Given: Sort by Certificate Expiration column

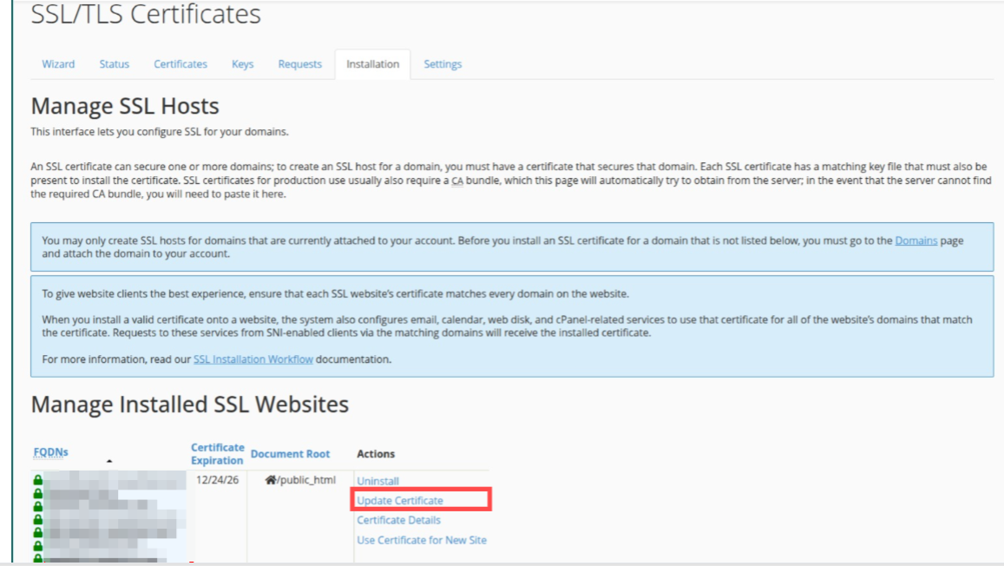Looking at the screenshot, I should click(x=218, y=454).
